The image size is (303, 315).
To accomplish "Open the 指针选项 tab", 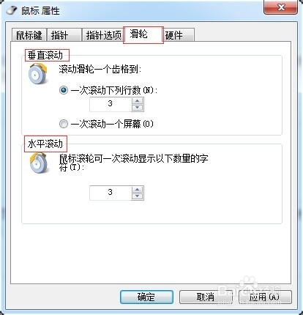I will coord(103,35).
